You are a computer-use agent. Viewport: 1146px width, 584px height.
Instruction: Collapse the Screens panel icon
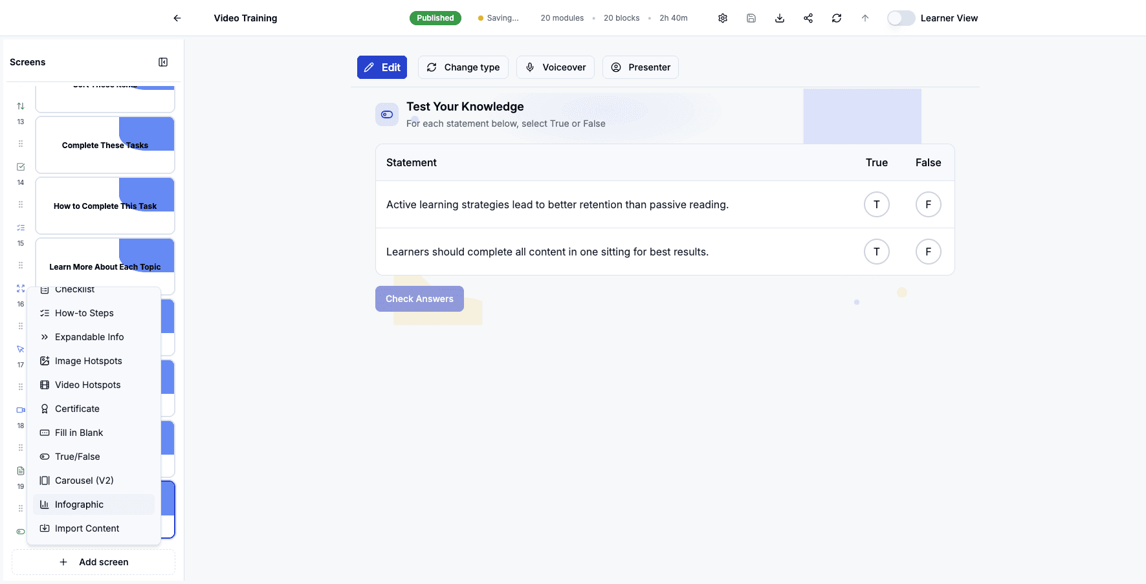click(163, 62)
